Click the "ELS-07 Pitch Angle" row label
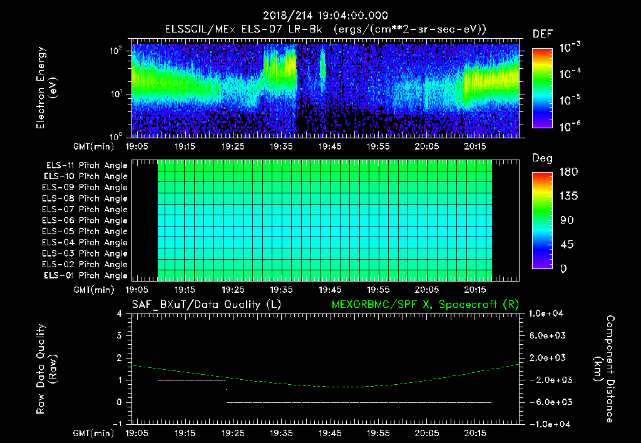The width and height of the screenshot is (641, 443). click(85, 209)
